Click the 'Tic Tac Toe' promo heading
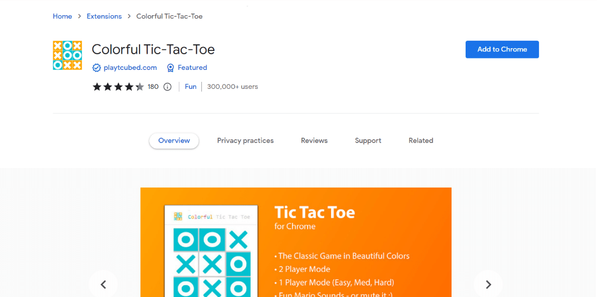The image size is (597, 297). pos(314,212)
